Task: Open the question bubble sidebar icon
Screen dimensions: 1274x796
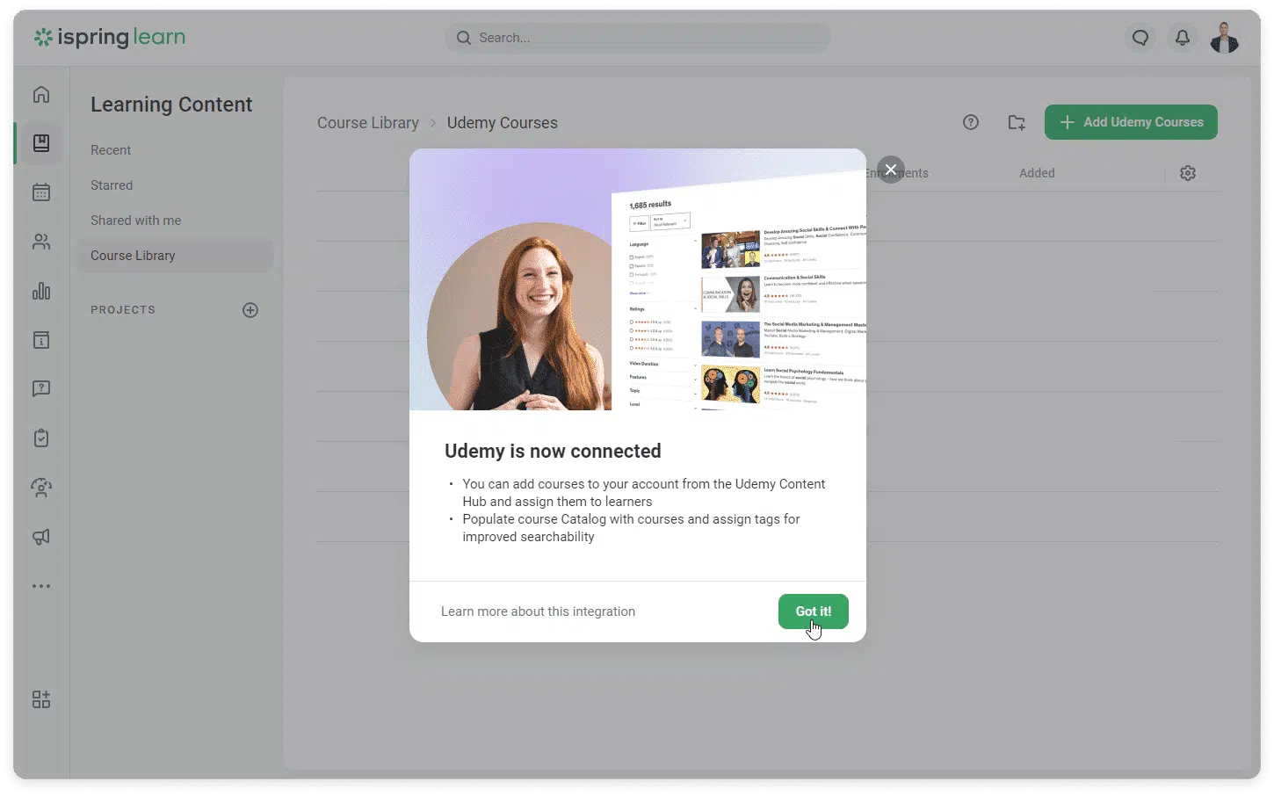Action: (x=41, y=388)
